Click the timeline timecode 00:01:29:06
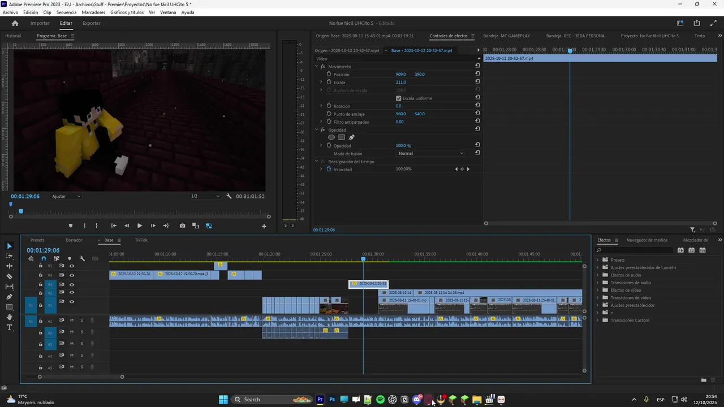Viewport: 724px width, 407px height. click(43, 250)
